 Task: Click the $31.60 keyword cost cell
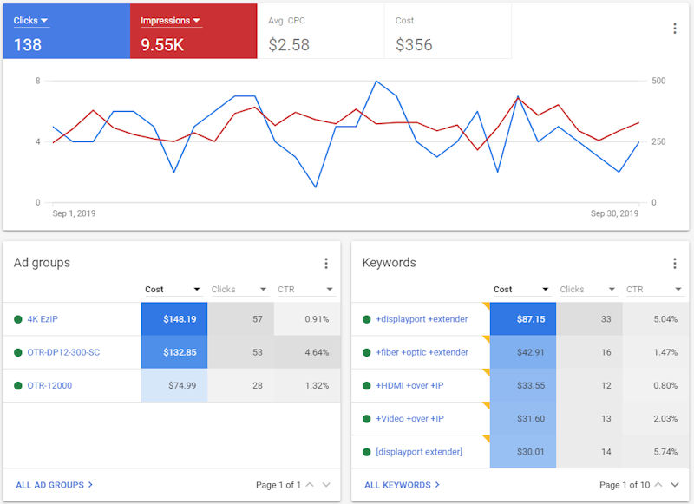click(523, 419)
